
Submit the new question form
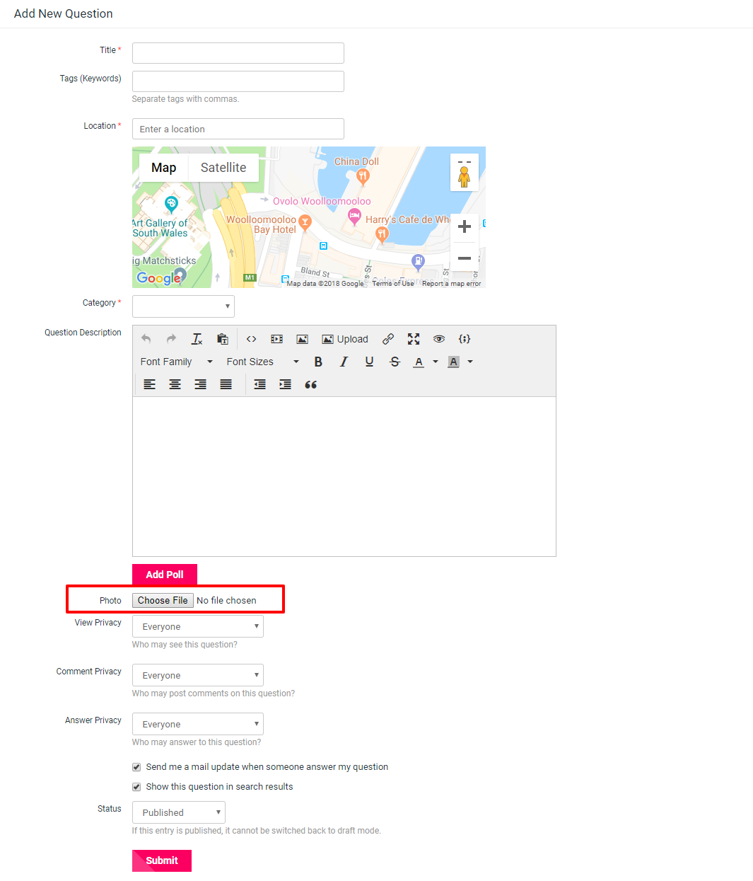click(161, 860)
